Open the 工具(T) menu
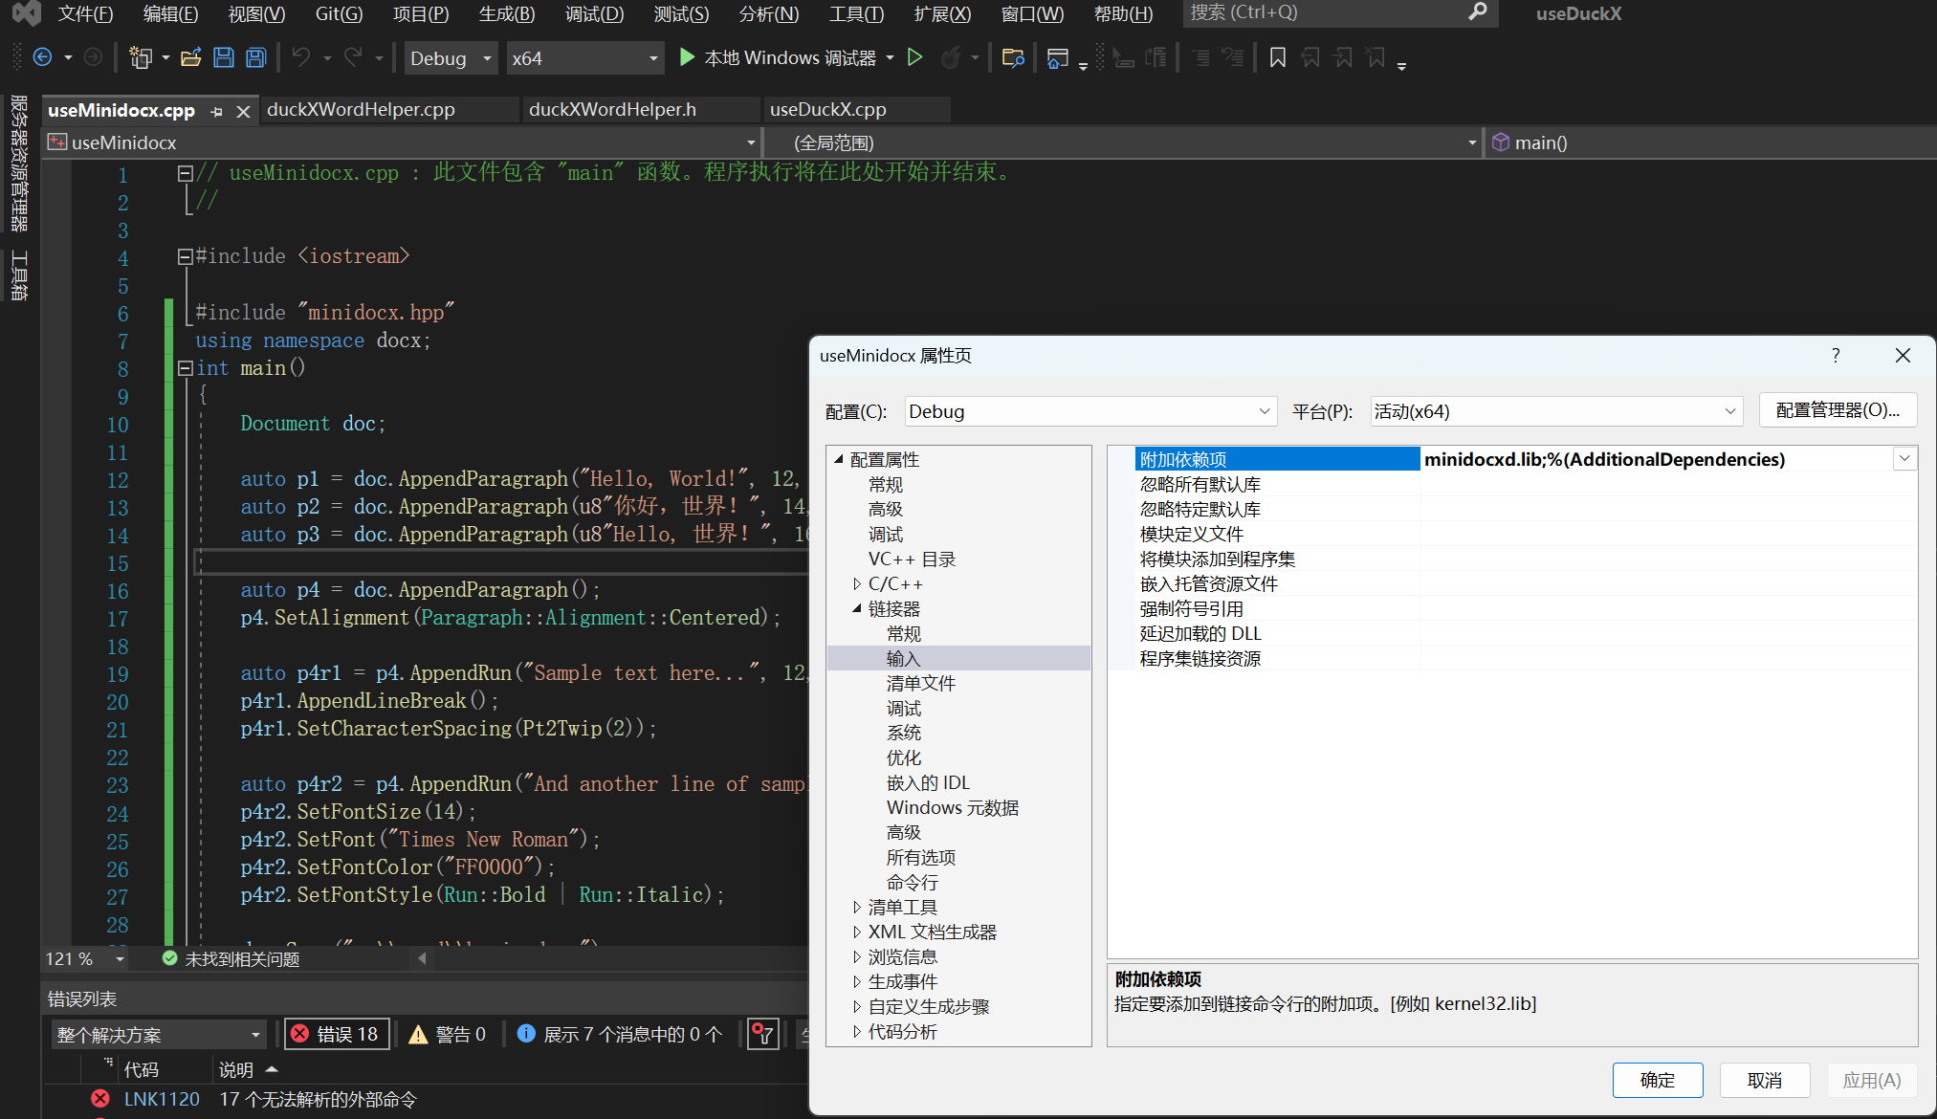This screenshot has width=1937, height=1119. (856, 13)
